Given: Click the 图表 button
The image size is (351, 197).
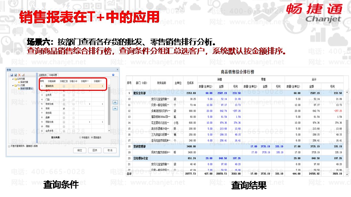Looking at the screenshot, I should point(95,150).
